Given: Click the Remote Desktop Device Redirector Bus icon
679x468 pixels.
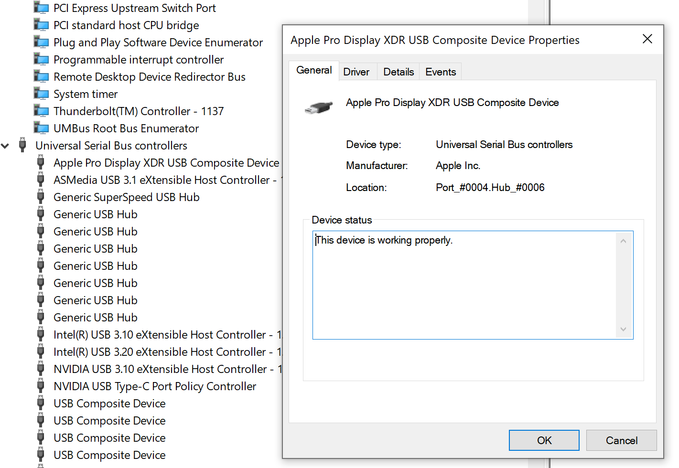Looking at the screenshot, I should 41,76.
